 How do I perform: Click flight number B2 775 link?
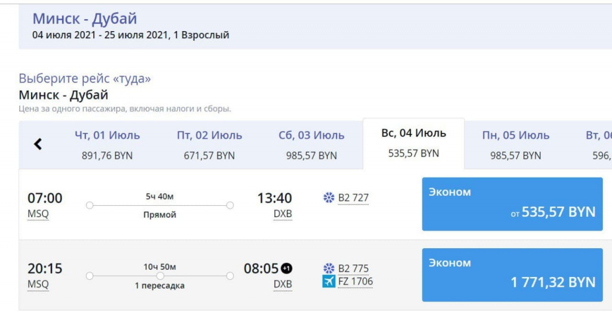[x=353, y=269]
